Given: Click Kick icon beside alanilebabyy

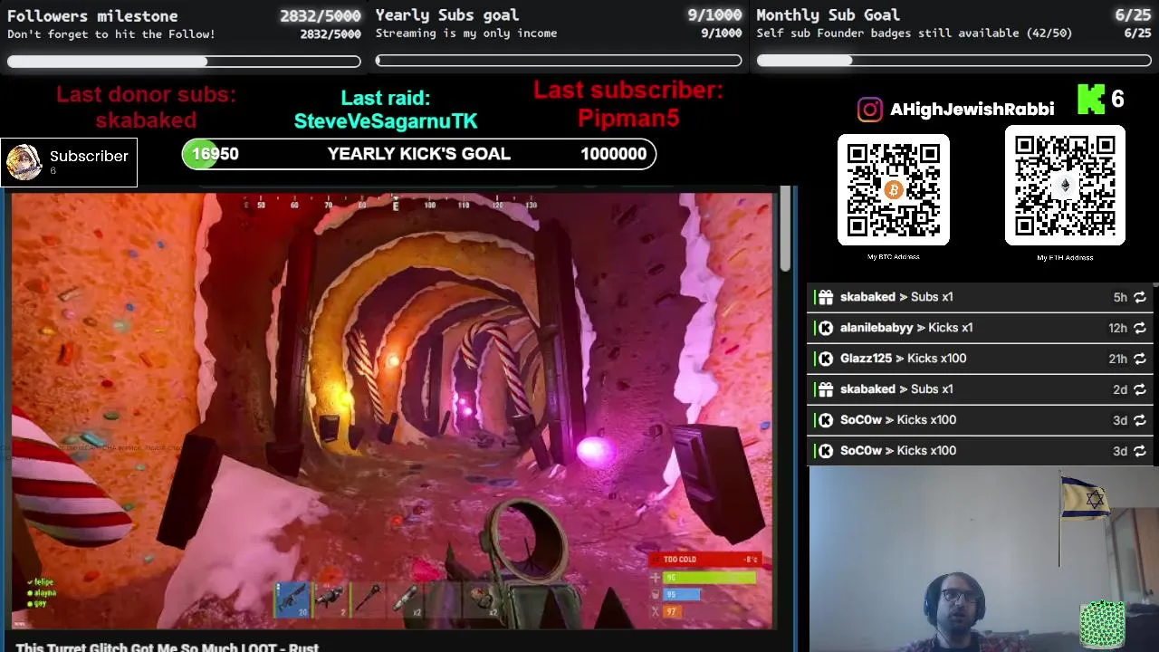Looking at the screenshot, I should tap(825, 328).
